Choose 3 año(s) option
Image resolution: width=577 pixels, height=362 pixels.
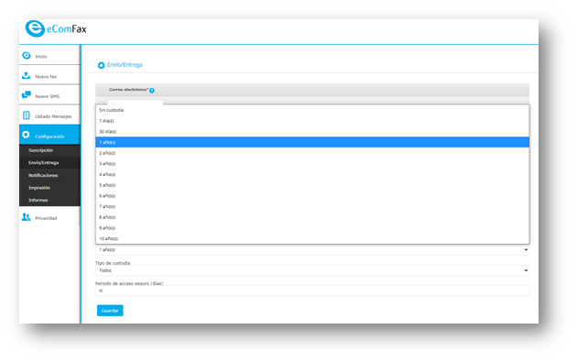(312, 163)
